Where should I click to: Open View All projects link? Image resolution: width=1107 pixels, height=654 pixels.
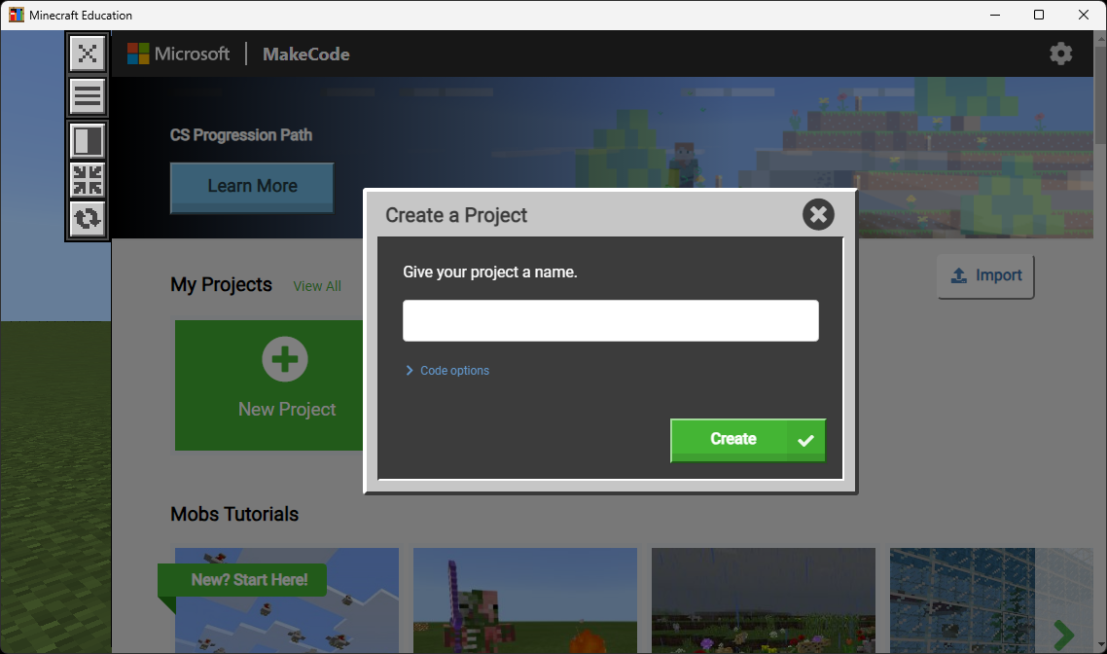317,286
